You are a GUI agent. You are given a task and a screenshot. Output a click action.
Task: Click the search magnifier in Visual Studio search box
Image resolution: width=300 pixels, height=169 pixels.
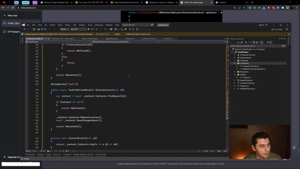(x=152, y=25)
